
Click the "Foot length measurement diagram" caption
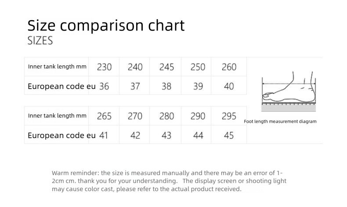pos(280,121)
